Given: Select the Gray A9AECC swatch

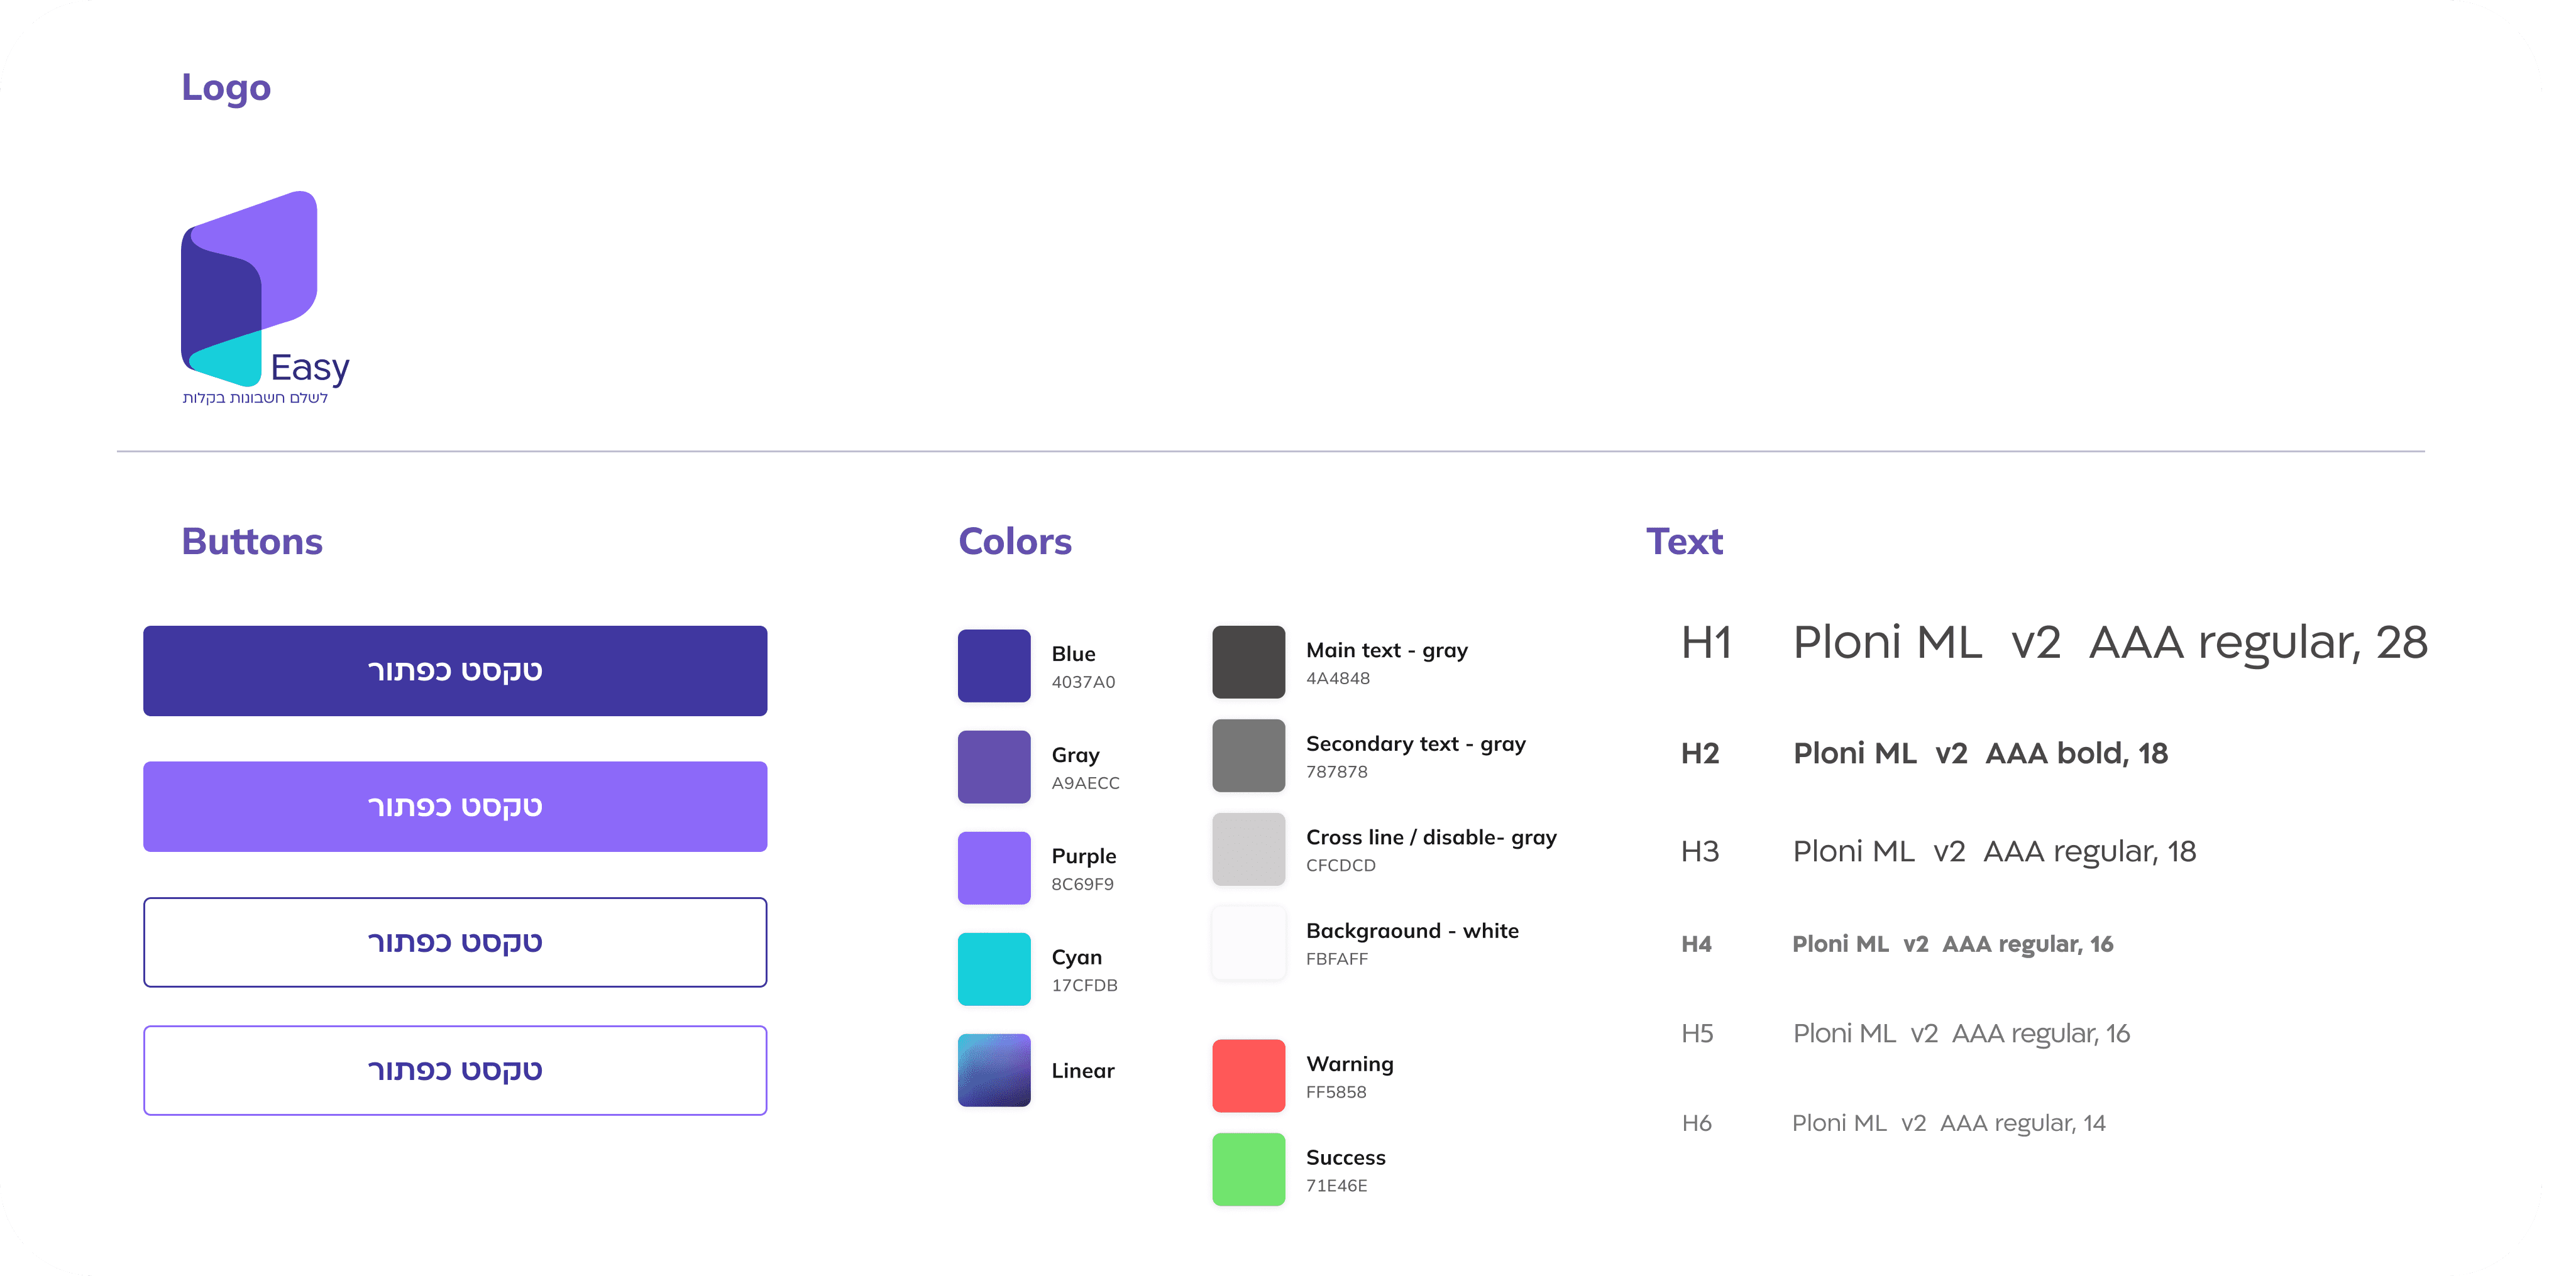Looking at the screenshot, I should point(994,766).
